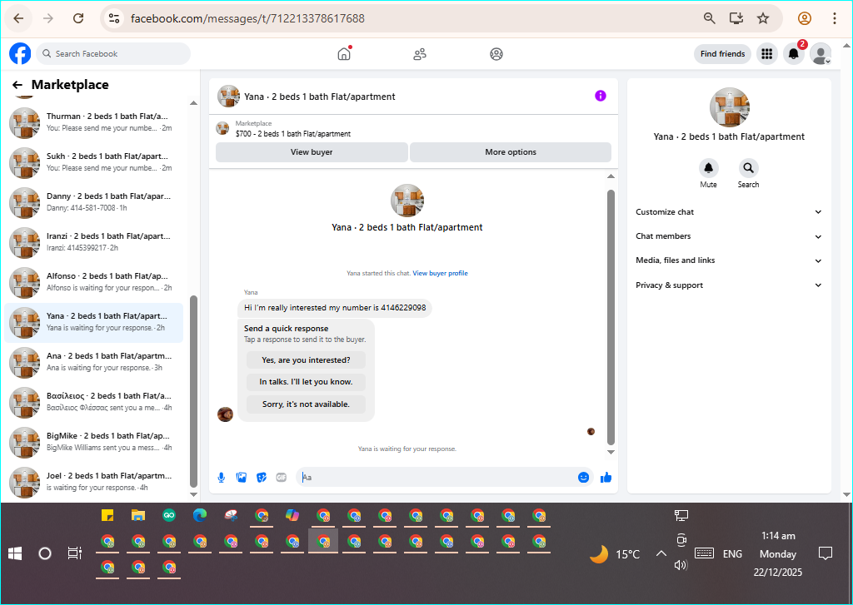Image resolution: width=853 pixels, height=605 pixels.
Task: Open the View buyer profile link
Action: 440,274
